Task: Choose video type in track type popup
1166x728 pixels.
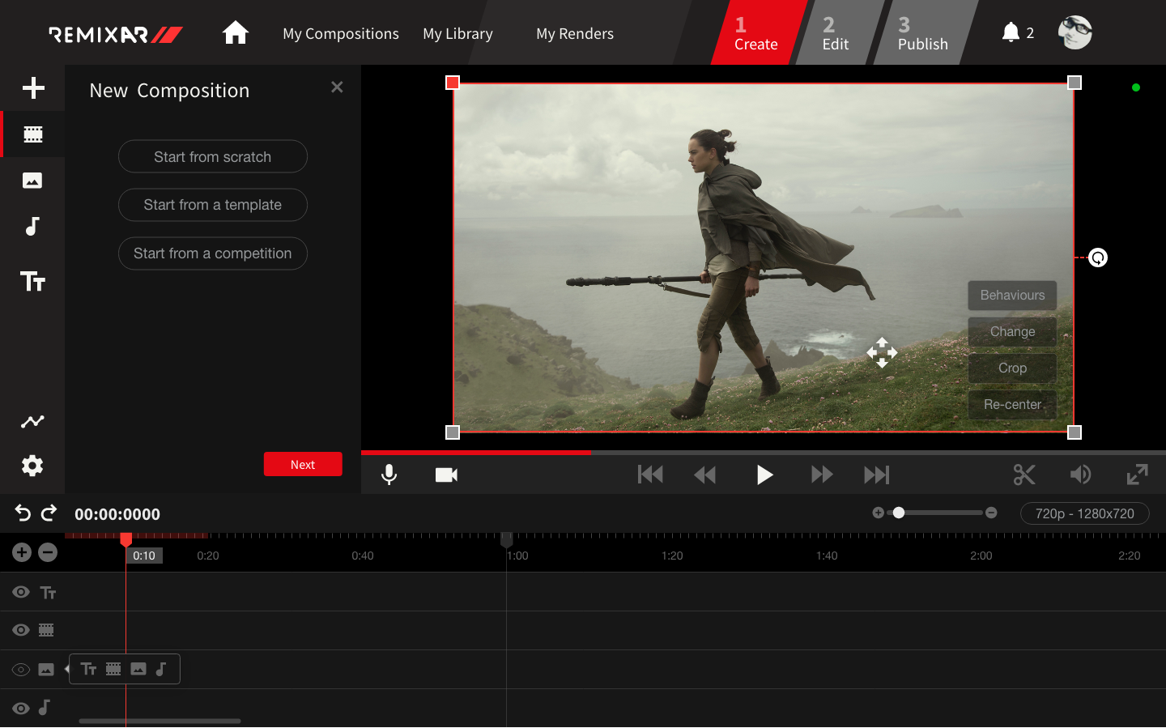Action: [113, 669]
